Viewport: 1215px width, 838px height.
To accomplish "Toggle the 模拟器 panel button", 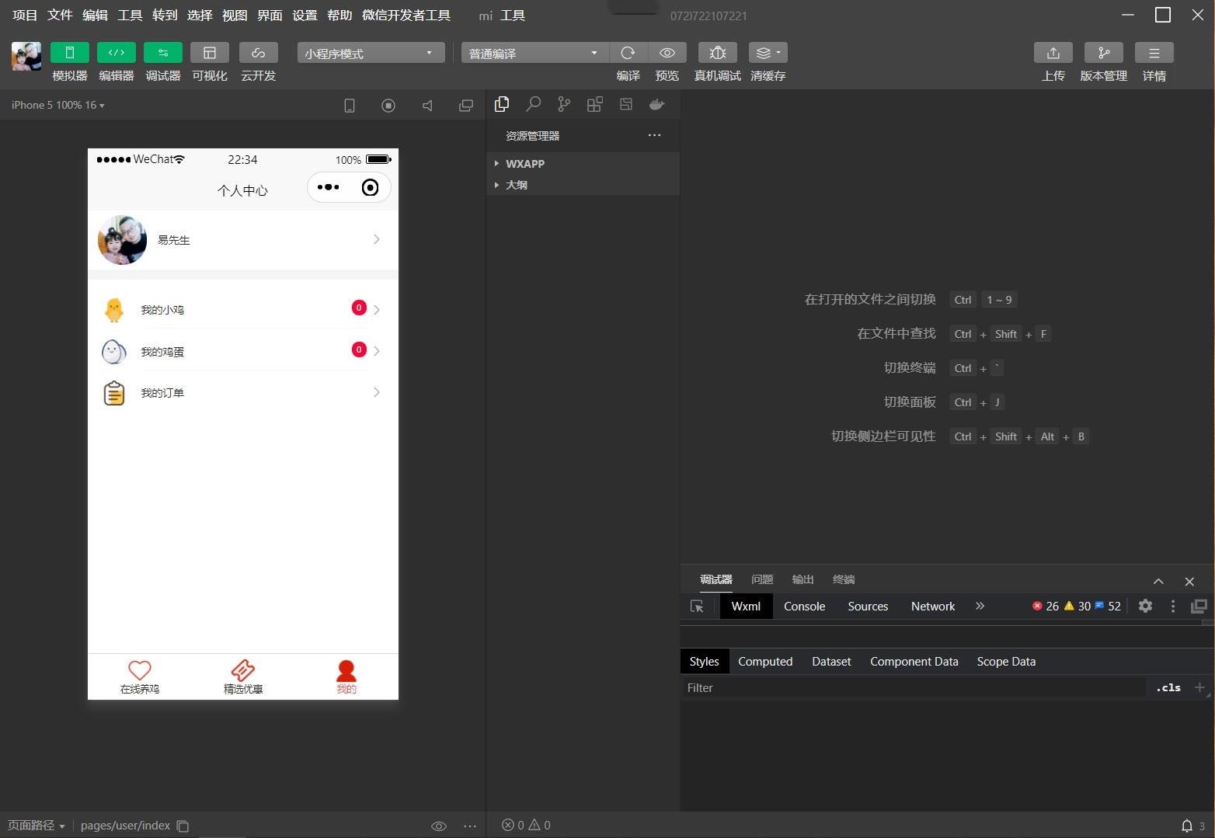I will point(69,53).
